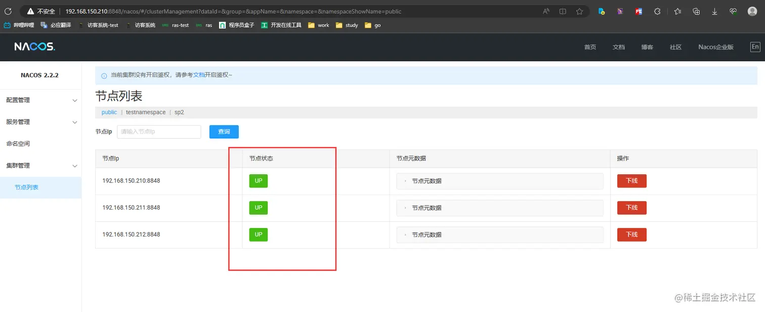Expand 节点元数据 for 192.168.150.210:8848
The image size is (765, 312).
pyautogui.click(x=500, y=181)
